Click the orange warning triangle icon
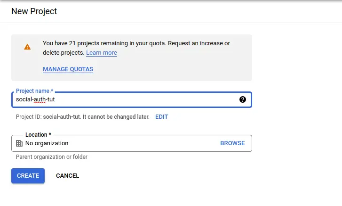Image resolution: width=342 pixels, height=206 pixels. pos(27,47)
